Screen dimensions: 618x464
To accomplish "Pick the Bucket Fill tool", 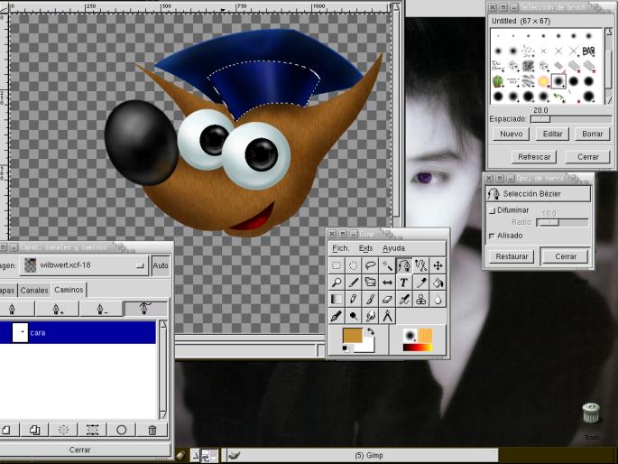I will 438,283.
